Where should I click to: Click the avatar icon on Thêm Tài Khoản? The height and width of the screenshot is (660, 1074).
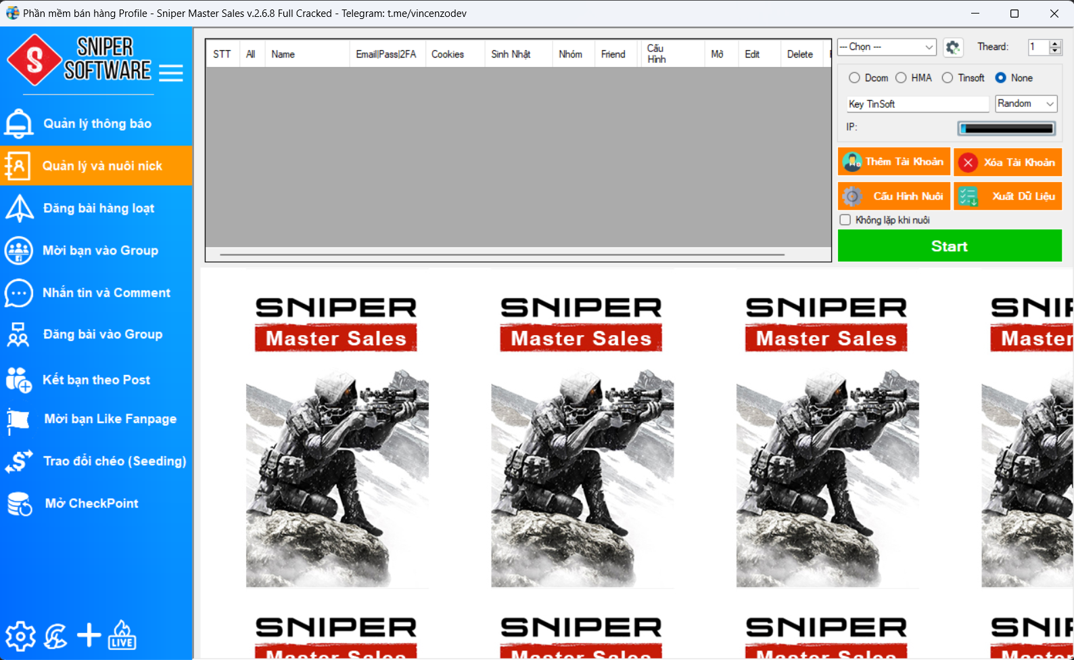coord(852,162)
